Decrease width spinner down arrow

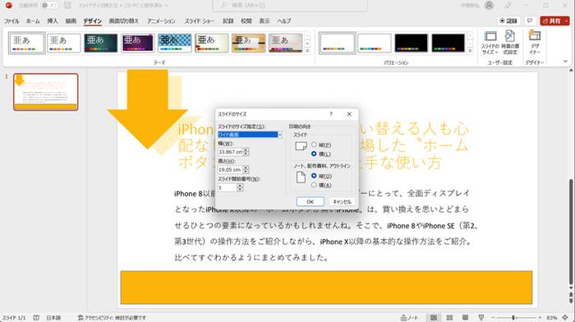pyautogui.click(x=246, y=154)
